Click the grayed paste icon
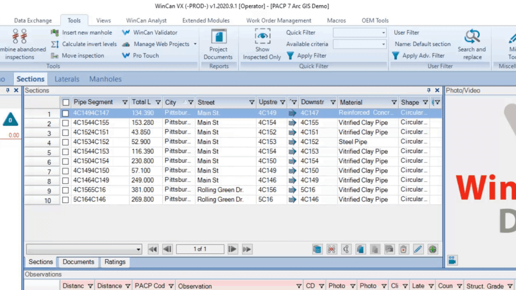Image resolution: width=516 pixels, height=290 pixels. [x=375, y=249]
